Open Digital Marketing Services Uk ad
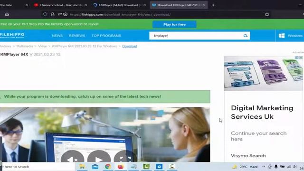This screenshot has height=171, width=304. (262, 112)
